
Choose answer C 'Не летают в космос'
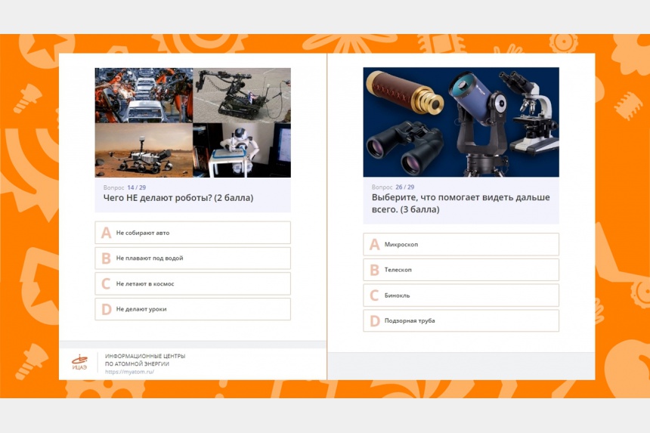point(193,284)
